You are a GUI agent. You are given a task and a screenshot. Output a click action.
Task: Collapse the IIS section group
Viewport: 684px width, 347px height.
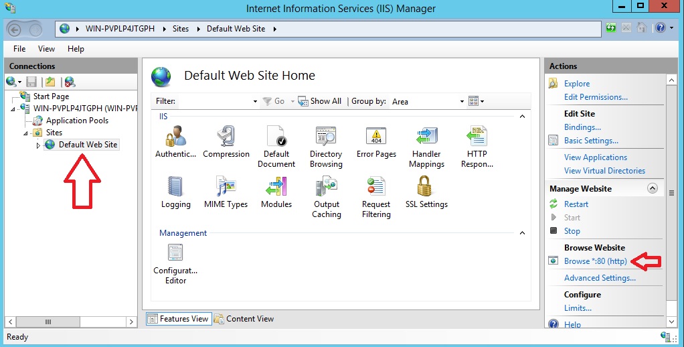coord(522,117)
